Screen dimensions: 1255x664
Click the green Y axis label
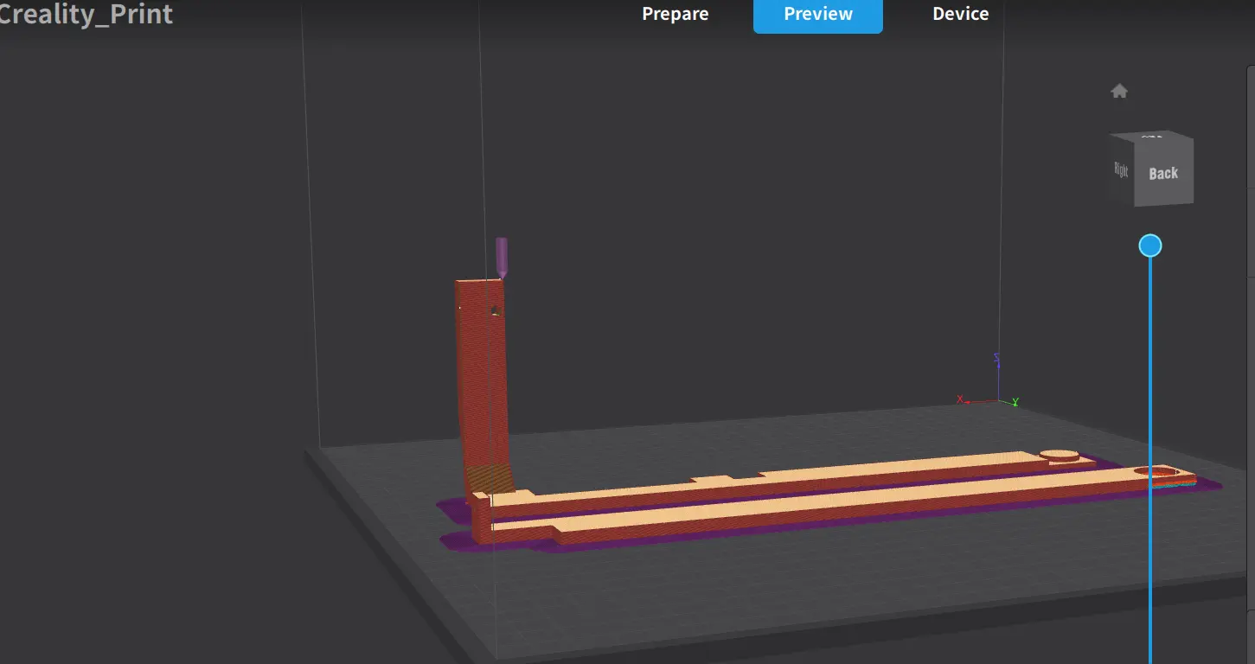click(x=1015, y=402)
